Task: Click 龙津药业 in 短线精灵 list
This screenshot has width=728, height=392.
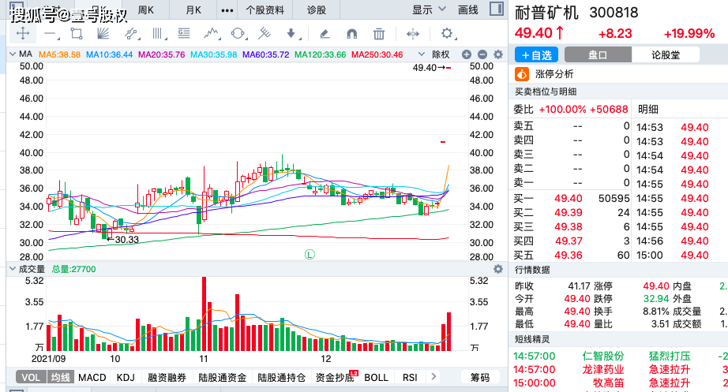Action: click(x=603, y=369)
